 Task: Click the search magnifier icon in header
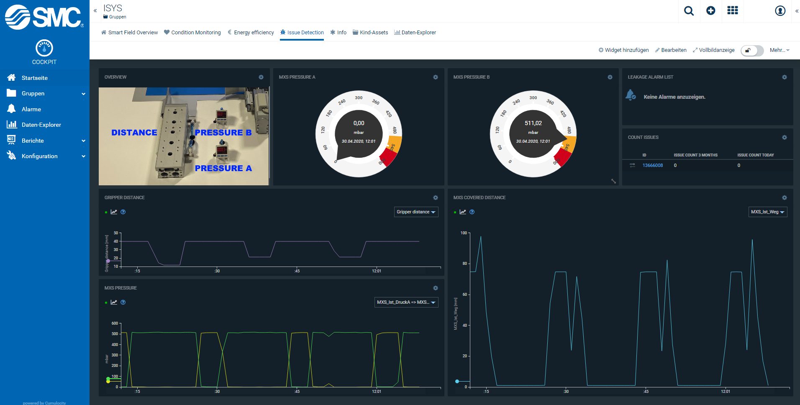[689, 11]
